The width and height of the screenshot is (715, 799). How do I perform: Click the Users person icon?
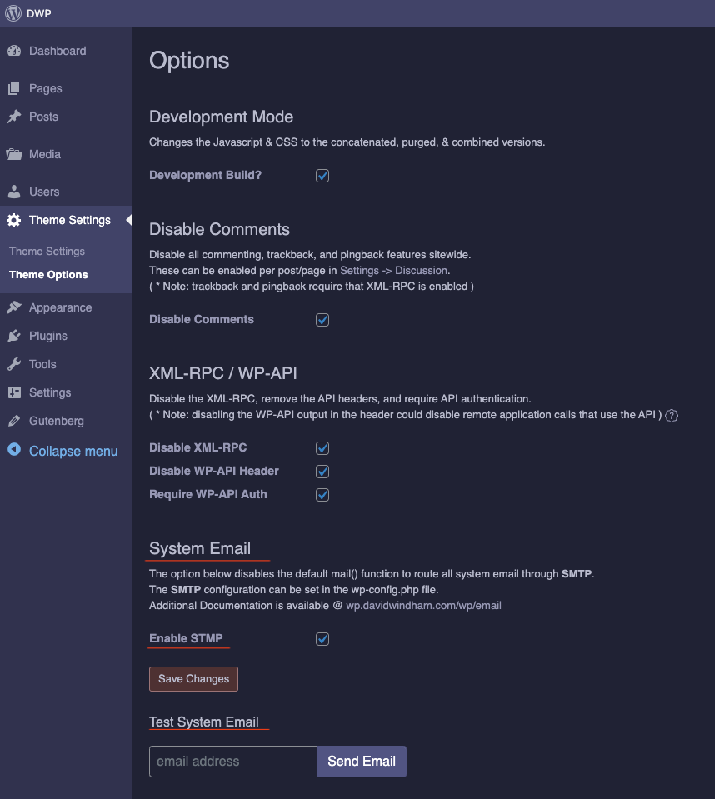[x=14, y=192]
